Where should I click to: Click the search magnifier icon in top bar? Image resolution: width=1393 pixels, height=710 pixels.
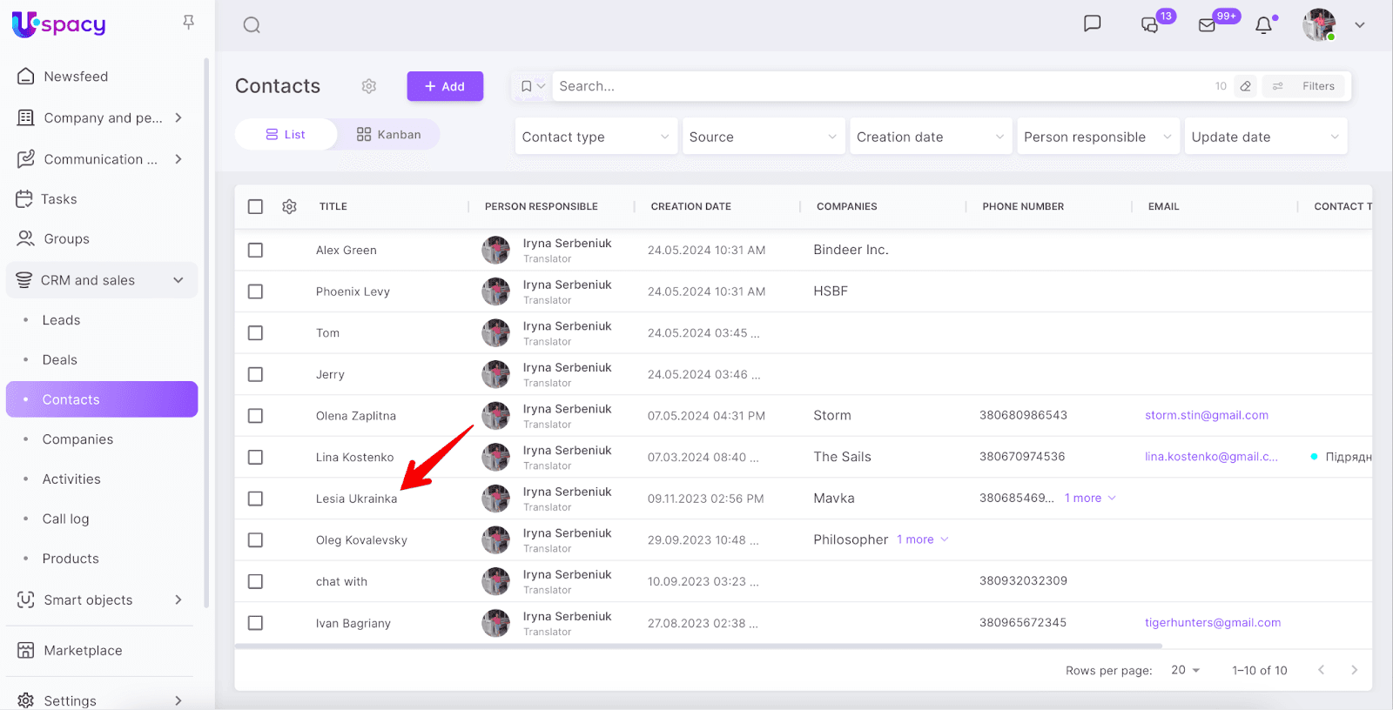(252, 25)
